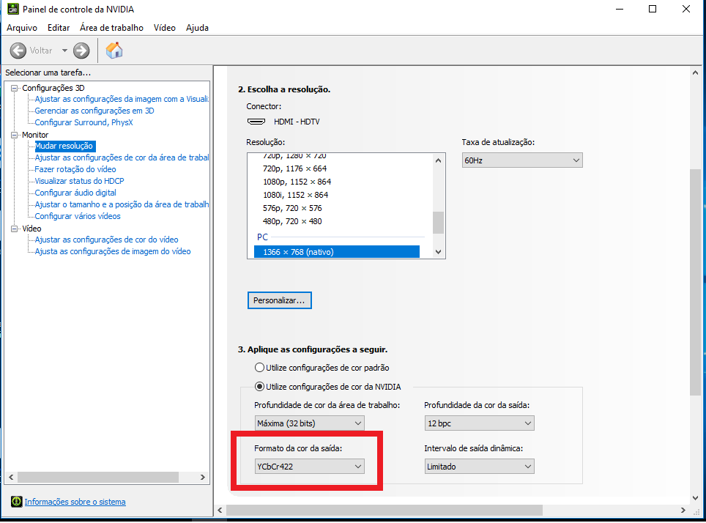The height and width of the screenshot is (523, 706).
Task: Click the Forward arrow icon
Action: tap(81, 51)
